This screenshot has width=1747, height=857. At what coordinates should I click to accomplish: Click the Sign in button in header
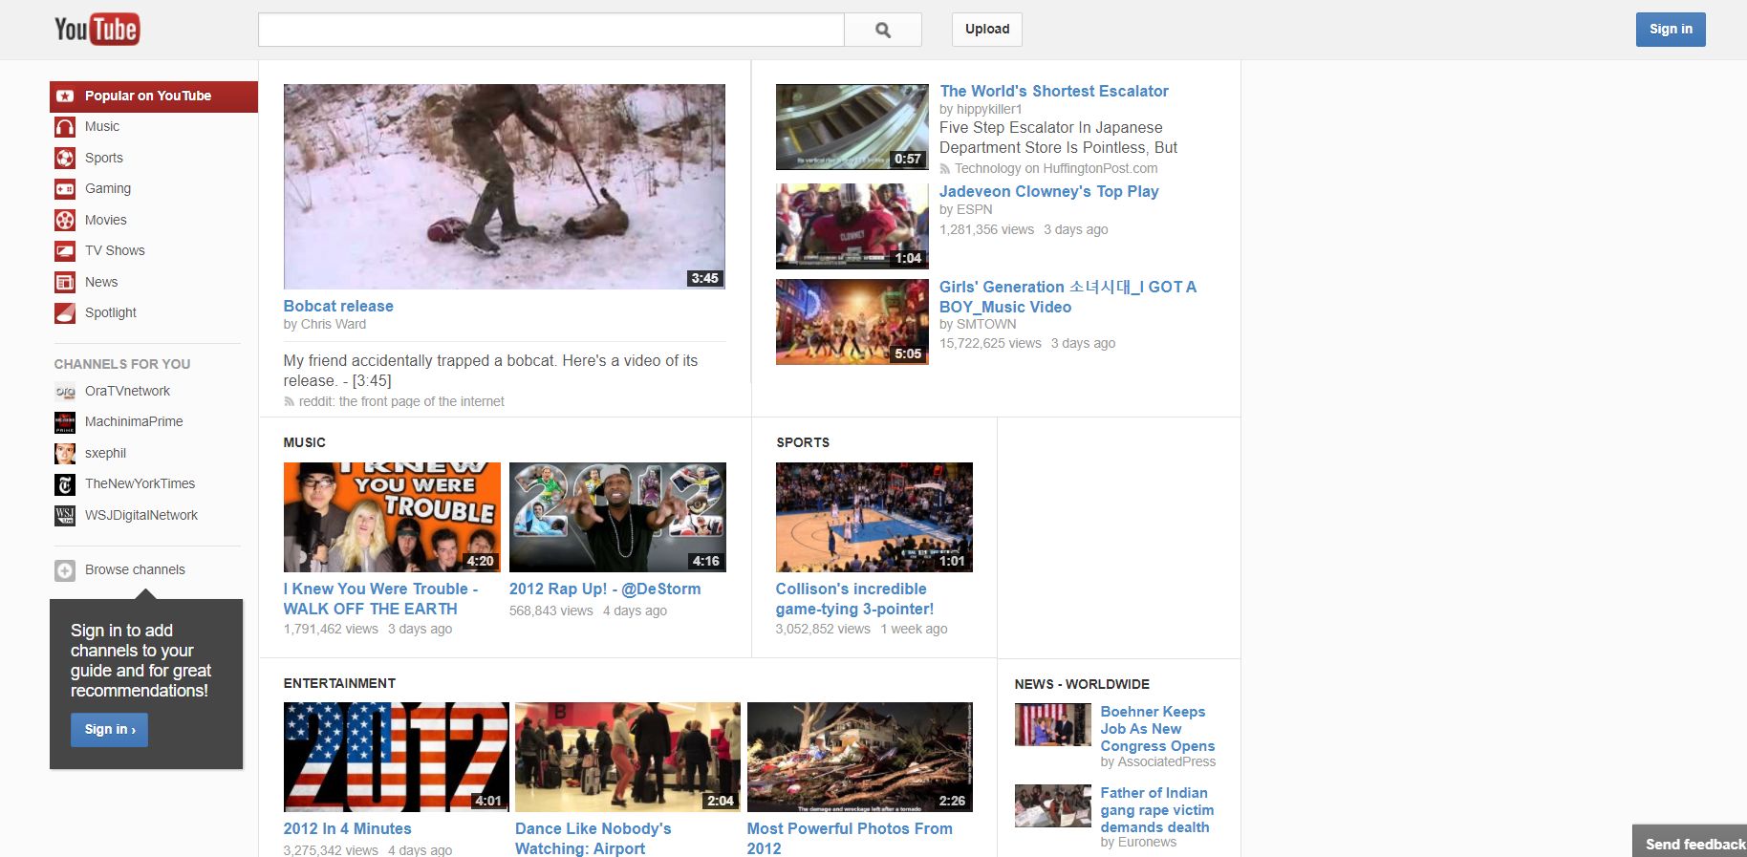click(x=1671, y=30)
